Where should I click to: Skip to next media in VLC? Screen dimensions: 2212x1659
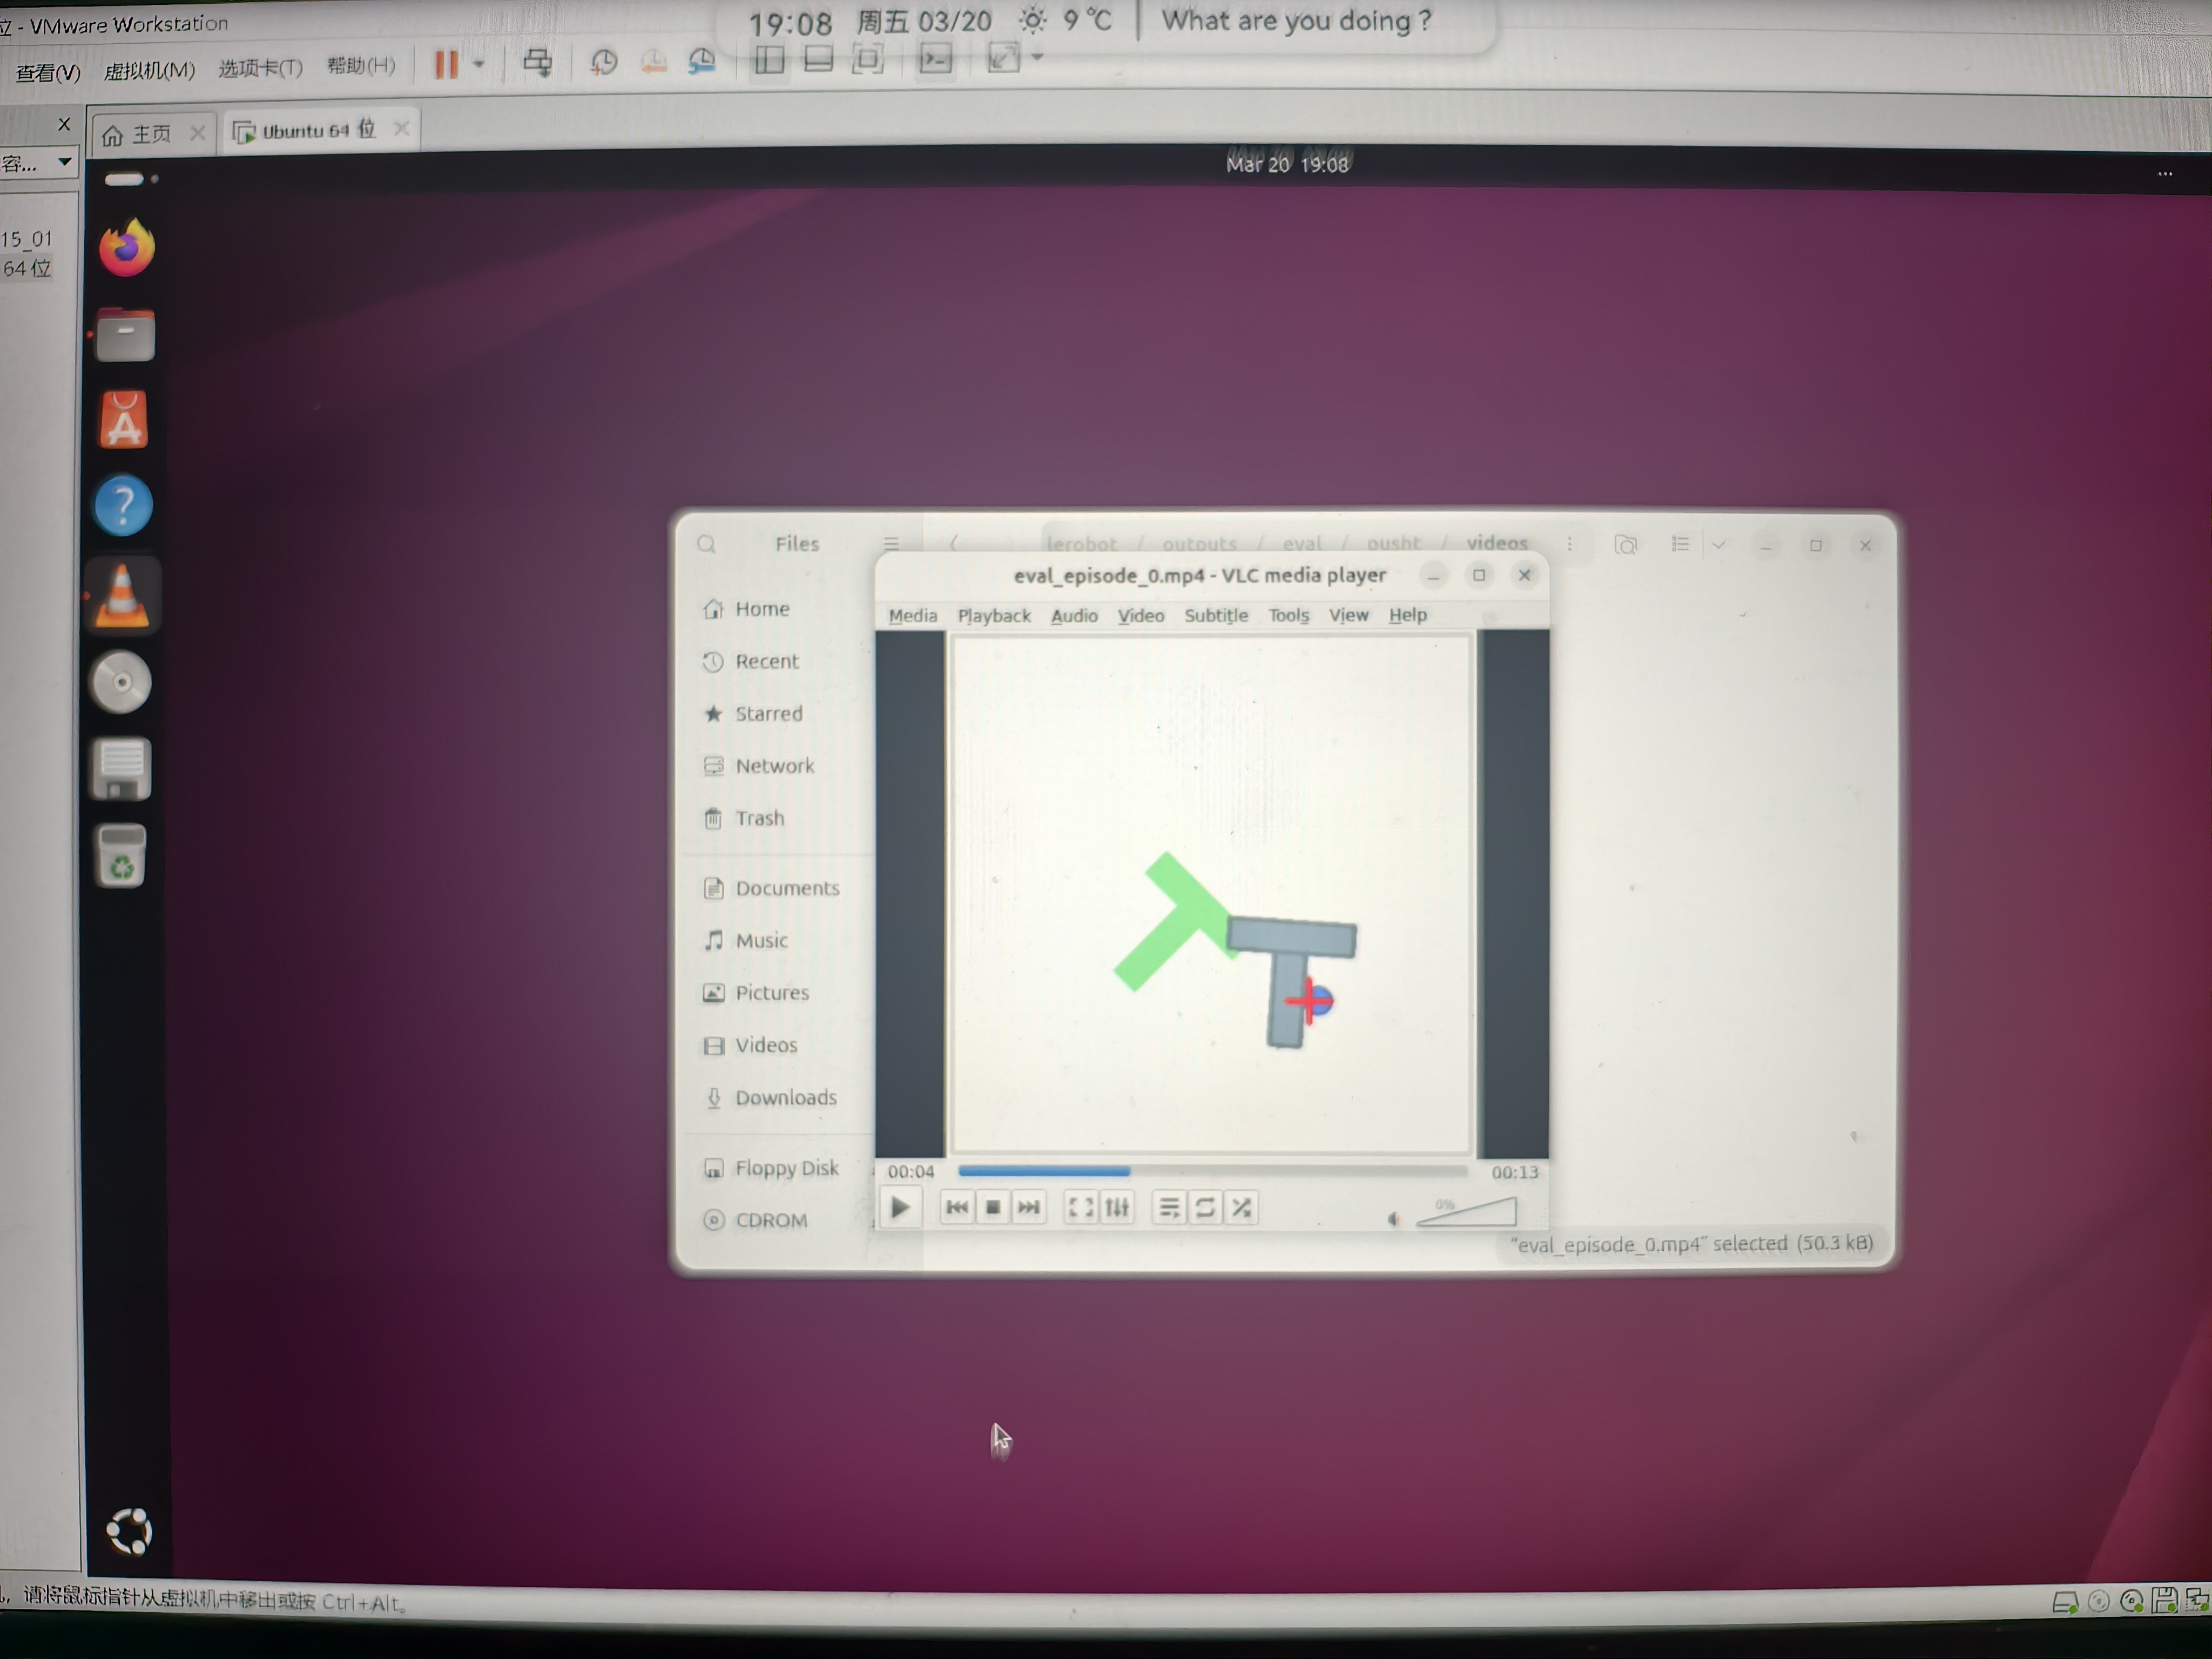coord(1028,1207)
